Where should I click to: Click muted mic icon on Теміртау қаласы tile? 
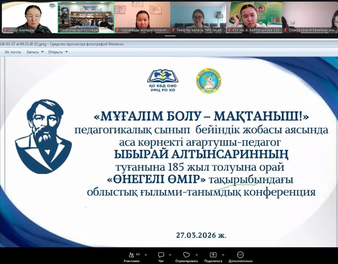(173, 30)
